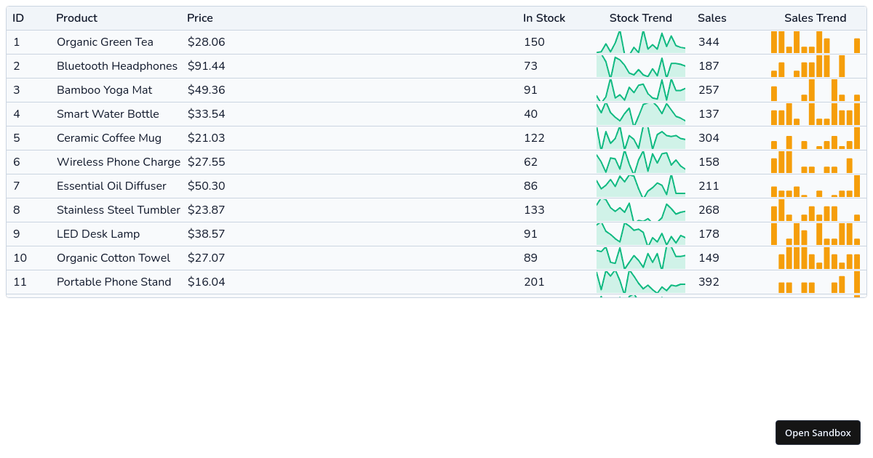
Task: Open the LED Desk Lamp stock trend sparkline
Action: click(641, 234)
